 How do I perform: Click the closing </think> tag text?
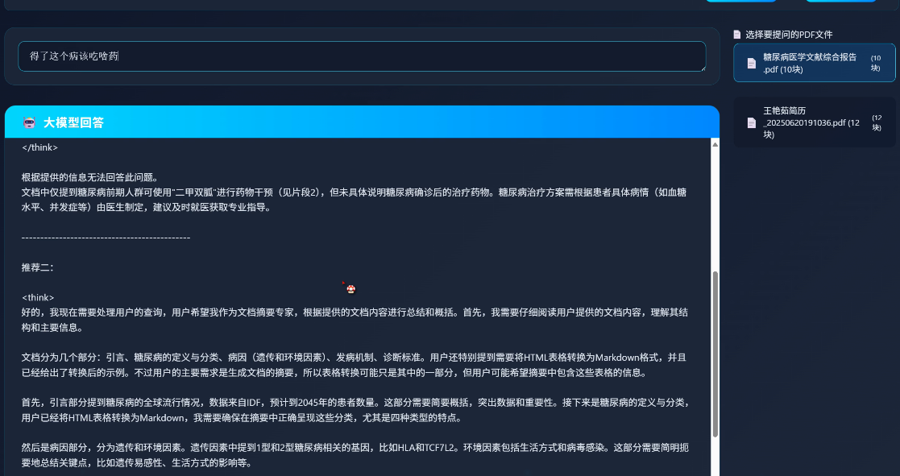39,147
